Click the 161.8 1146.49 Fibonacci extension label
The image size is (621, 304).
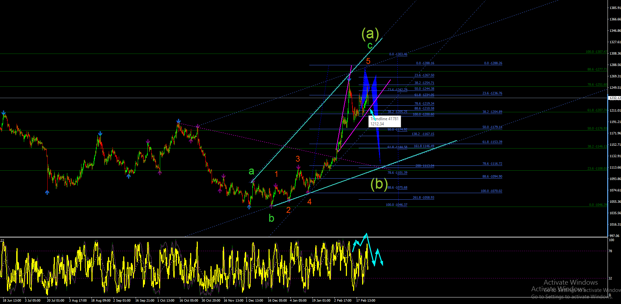click(x=424, y=146)
